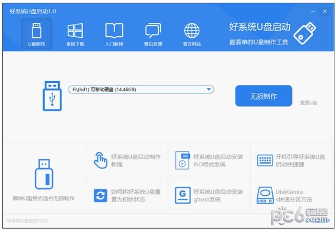Open 开机引导好系统U盘启动快捷键 article
Viewport: 335px width, 232px height.
pyautogui.click(x=300, y=160)
